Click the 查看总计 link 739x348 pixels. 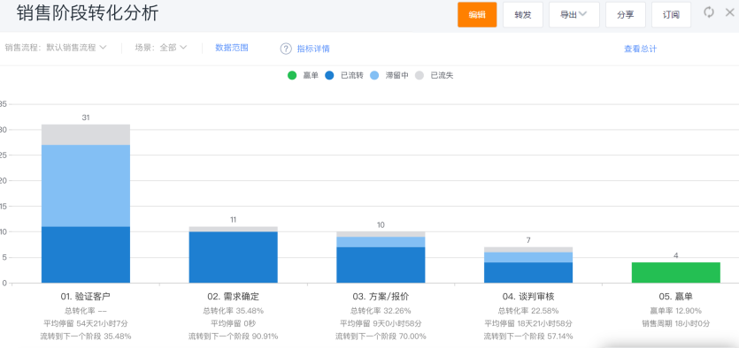(641, 49)
